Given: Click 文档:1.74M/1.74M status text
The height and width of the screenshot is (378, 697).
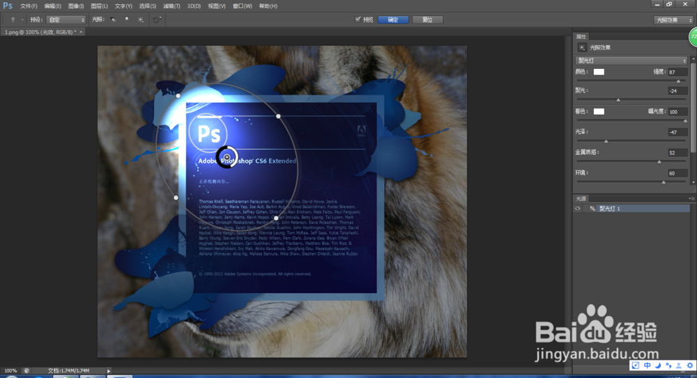Looking at the screenshot, I should pos(68,370).
